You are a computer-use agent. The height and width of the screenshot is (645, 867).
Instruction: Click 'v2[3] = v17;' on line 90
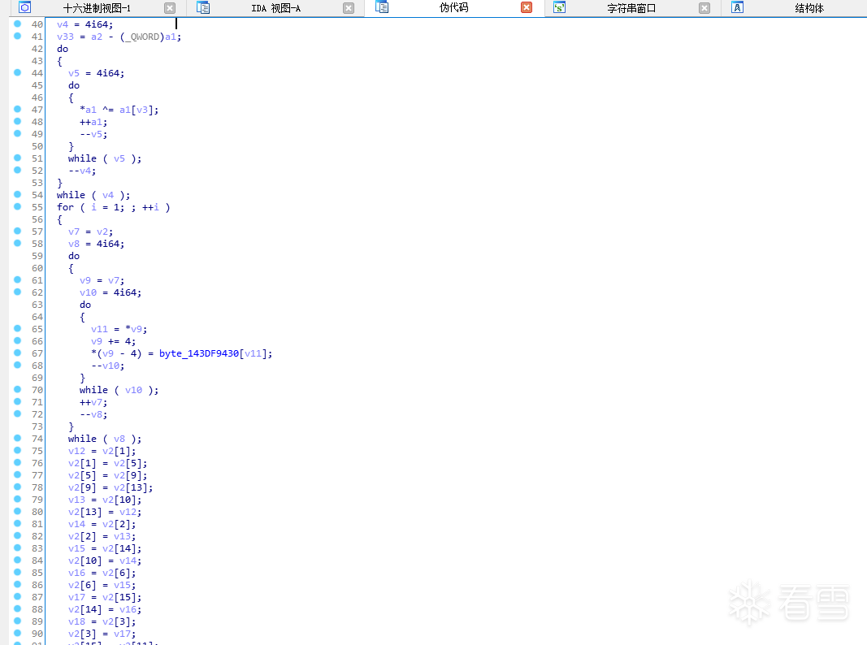tap(102, 634)
